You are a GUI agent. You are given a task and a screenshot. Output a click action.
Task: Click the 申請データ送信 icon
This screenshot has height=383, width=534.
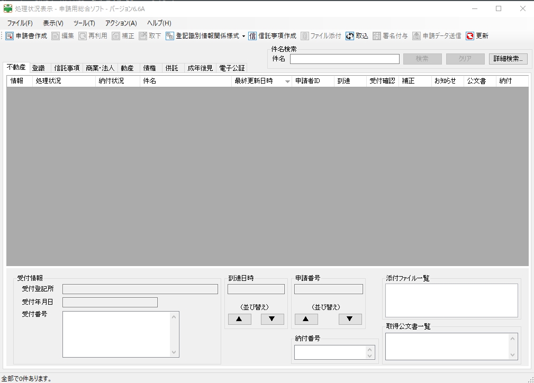pos(417,36)
